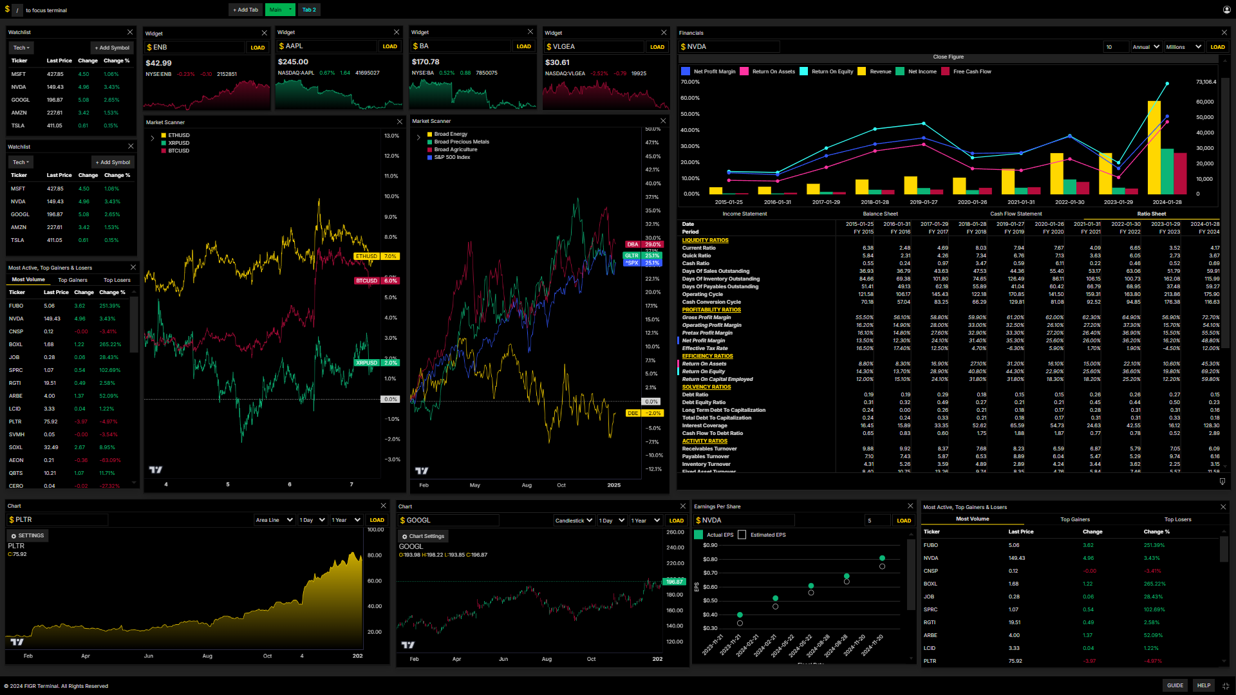Image resolution: width=1236 pixels, height=695 pixels.
Task: Toggle the Actual EPS series
Action: click(698, 535)
